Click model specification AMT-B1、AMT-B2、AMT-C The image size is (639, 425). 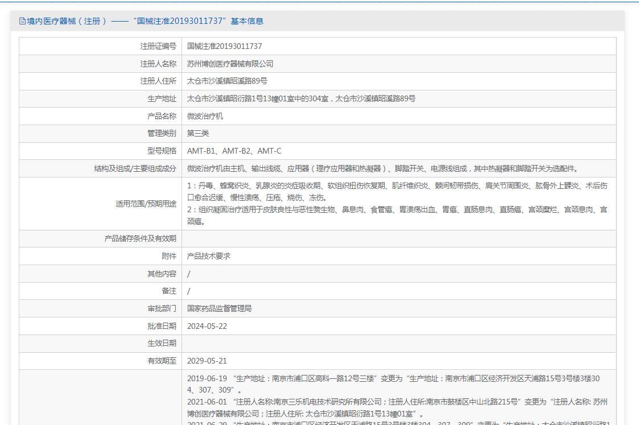tap(234, 151)
